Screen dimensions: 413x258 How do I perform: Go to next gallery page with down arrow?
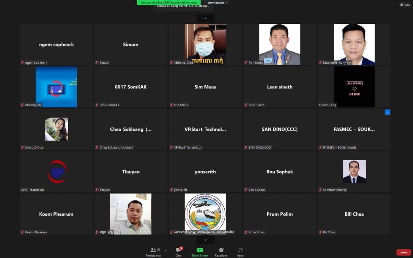point(205,240)
